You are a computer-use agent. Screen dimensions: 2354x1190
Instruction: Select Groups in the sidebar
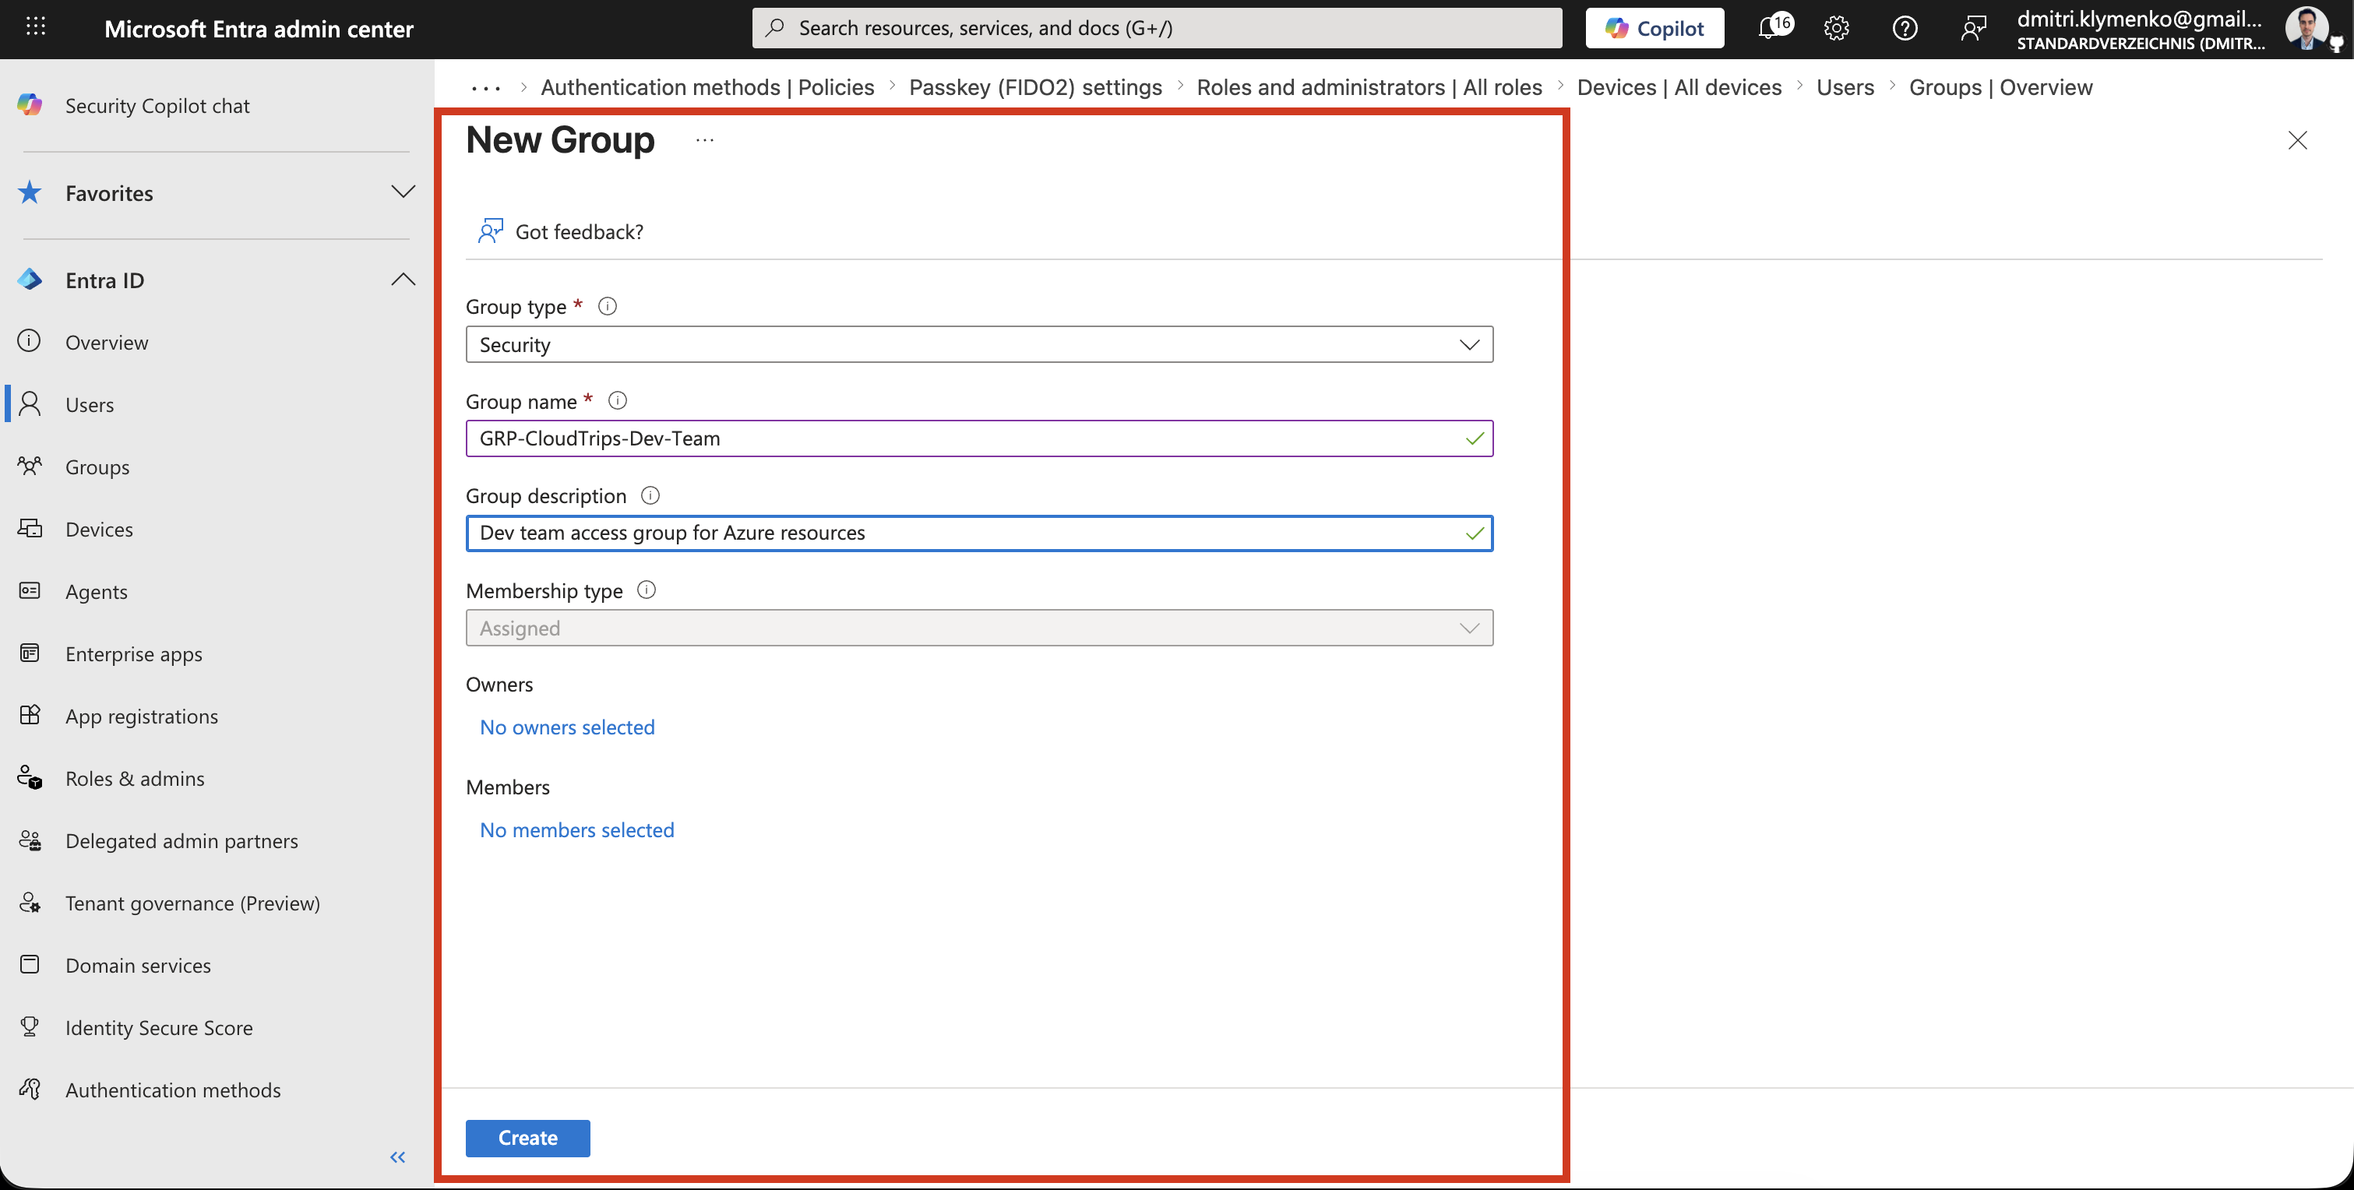tap(97, 467)
